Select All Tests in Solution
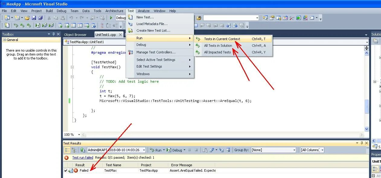Screen dimensions: 381x178 pyautogui.click(x=233, y=46)
